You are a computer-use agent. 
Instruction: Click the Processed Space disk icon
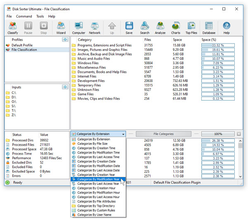click(x=7, y=149)
